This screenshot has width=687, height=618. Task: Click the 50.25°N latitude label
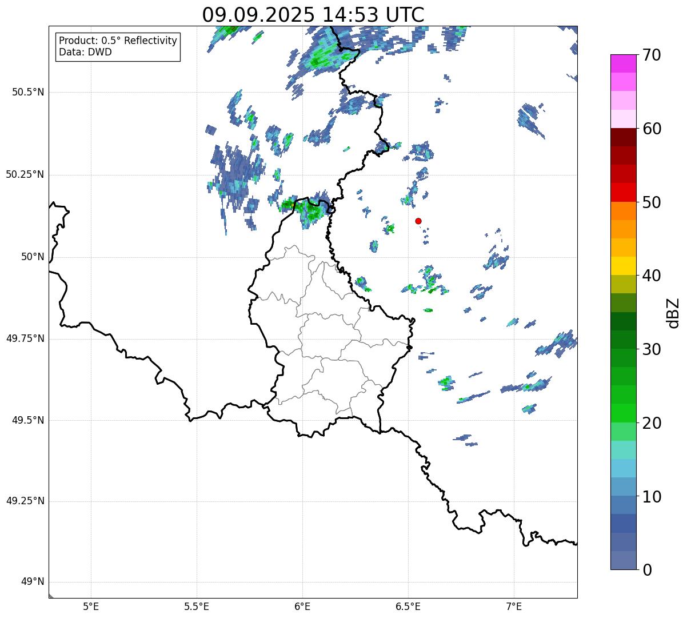tap(25, 174)
